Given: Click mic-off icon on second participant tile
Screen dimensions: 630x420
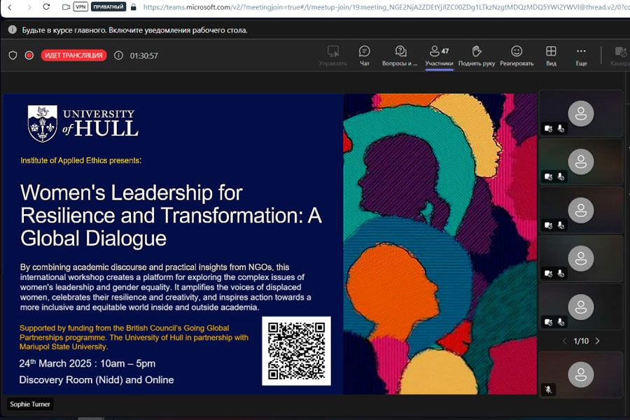Looking at the screenshot, I should [561, 177].
